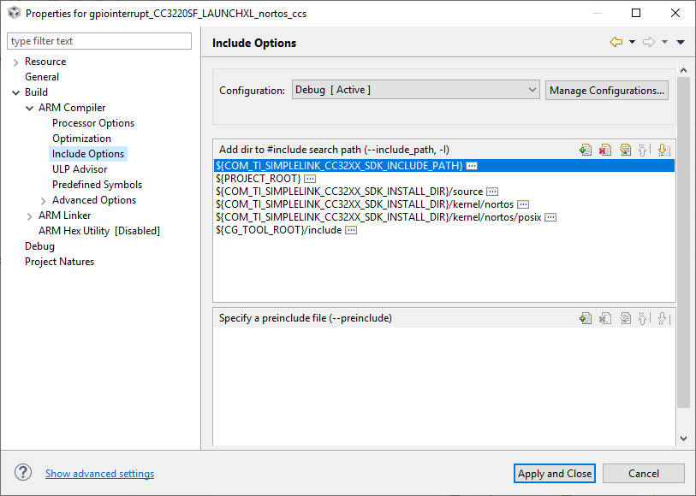Open the view menu dropdown triangle

(x=681, y=42)
